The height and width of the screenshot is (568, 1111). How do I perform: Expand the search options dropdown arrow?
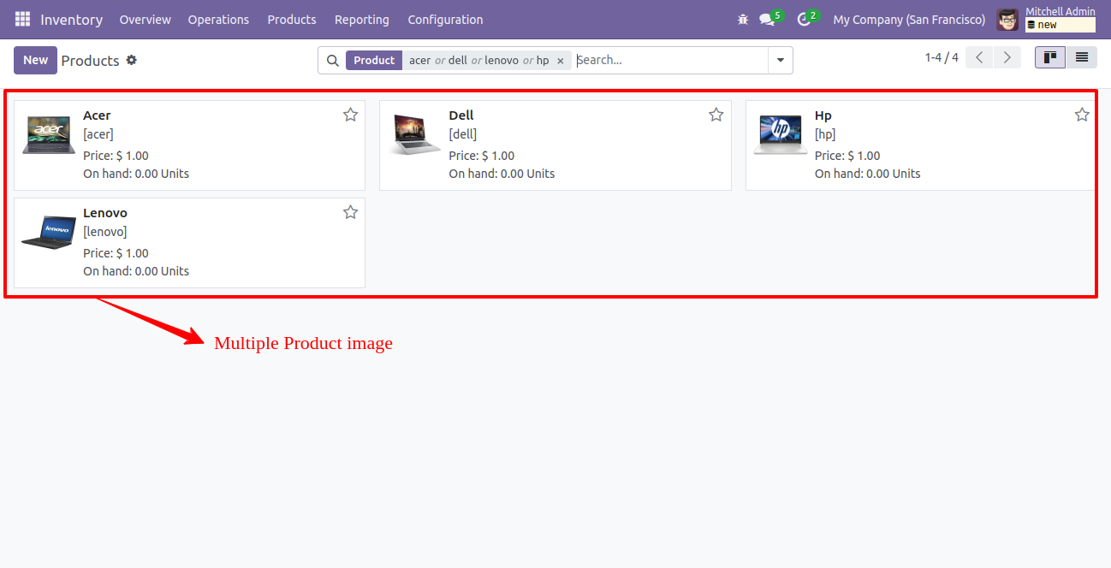pos(781,60)
